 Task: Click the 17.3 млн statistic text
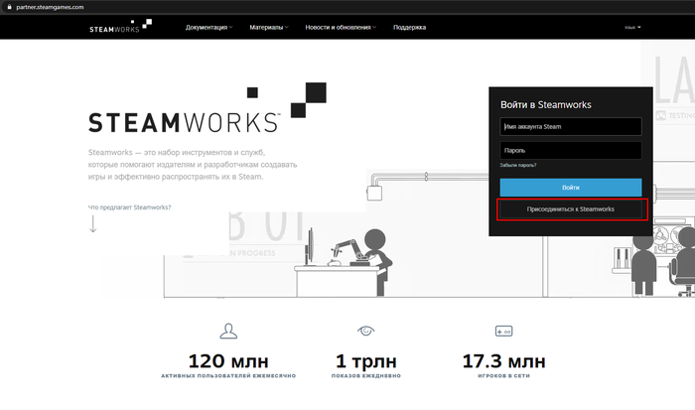[x=504, y=361]
